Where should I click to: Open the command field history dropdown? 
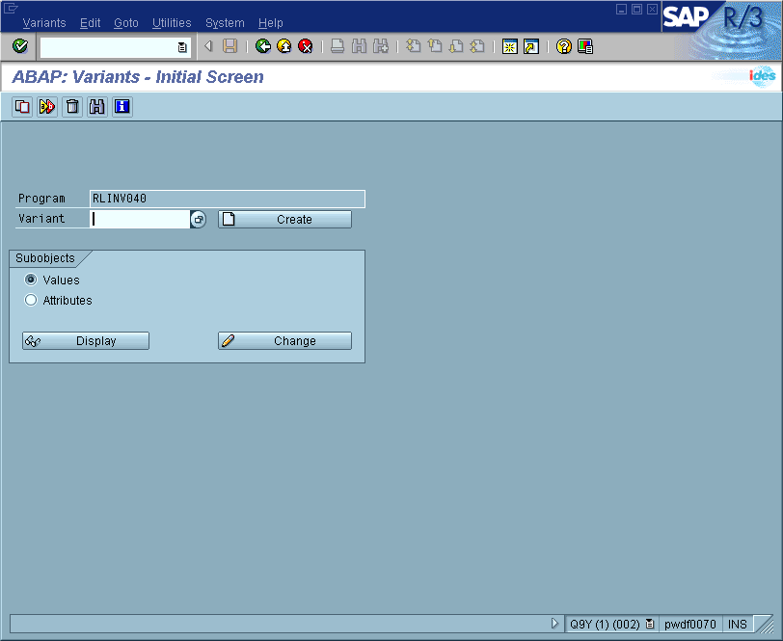pyautogui.click(x=182, y=46)
